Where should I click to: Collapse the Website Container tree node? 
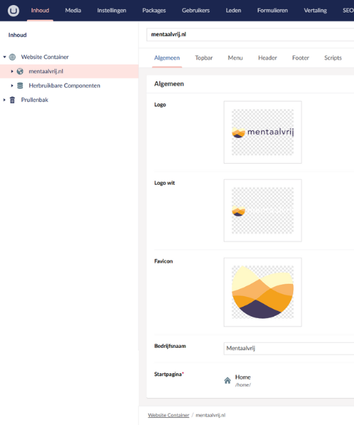[5, 57]
